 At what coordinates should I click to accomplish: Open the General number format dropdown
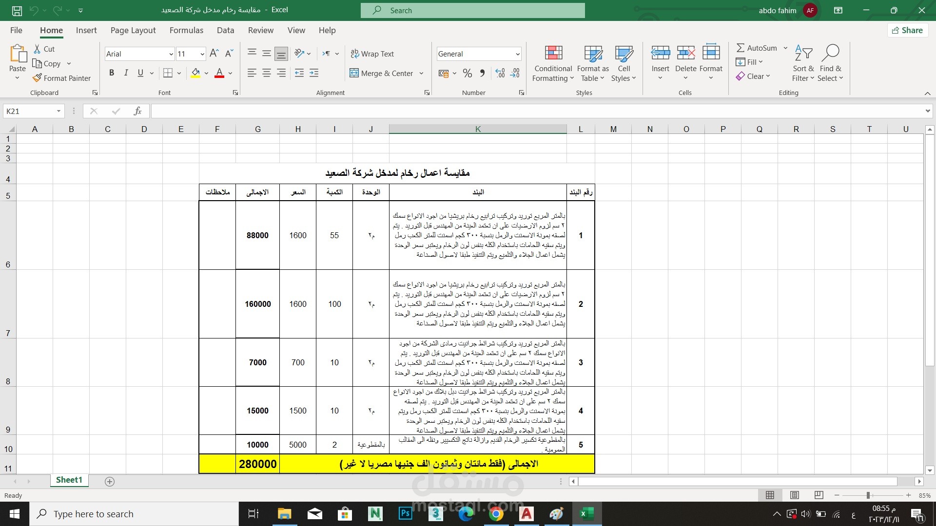[518, 54]
